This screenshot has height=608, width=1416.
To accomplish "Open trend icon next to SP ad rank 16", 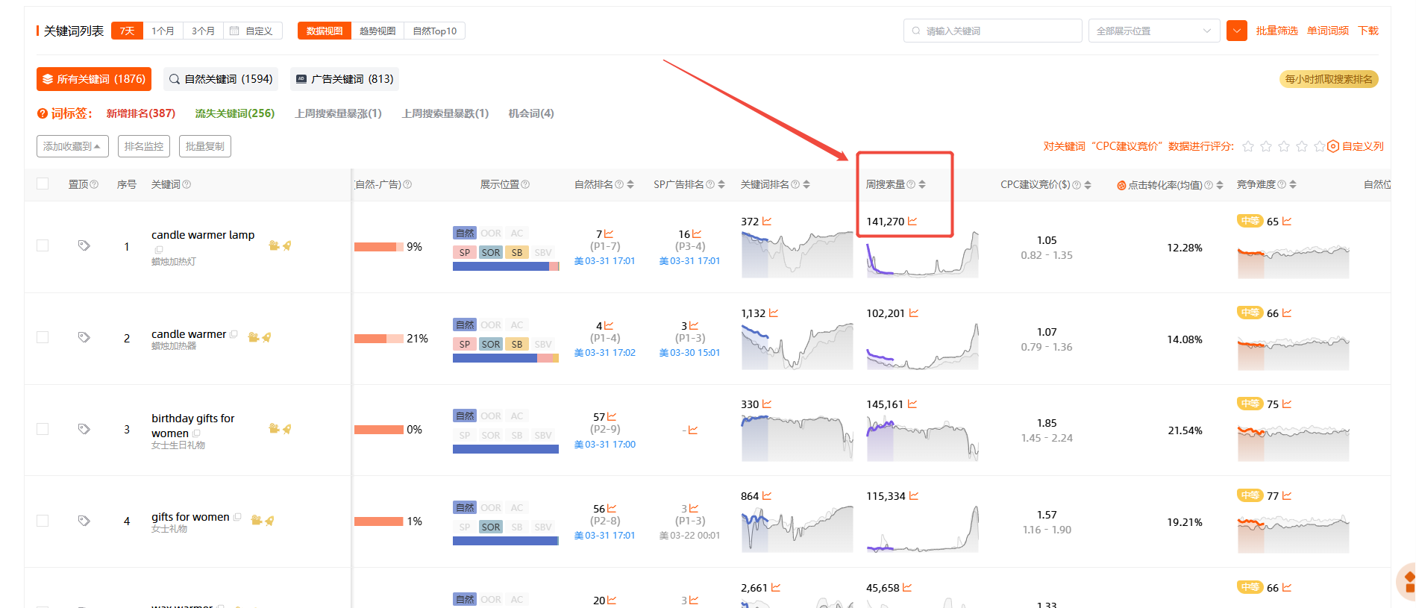I will click(x=697, y=234).
